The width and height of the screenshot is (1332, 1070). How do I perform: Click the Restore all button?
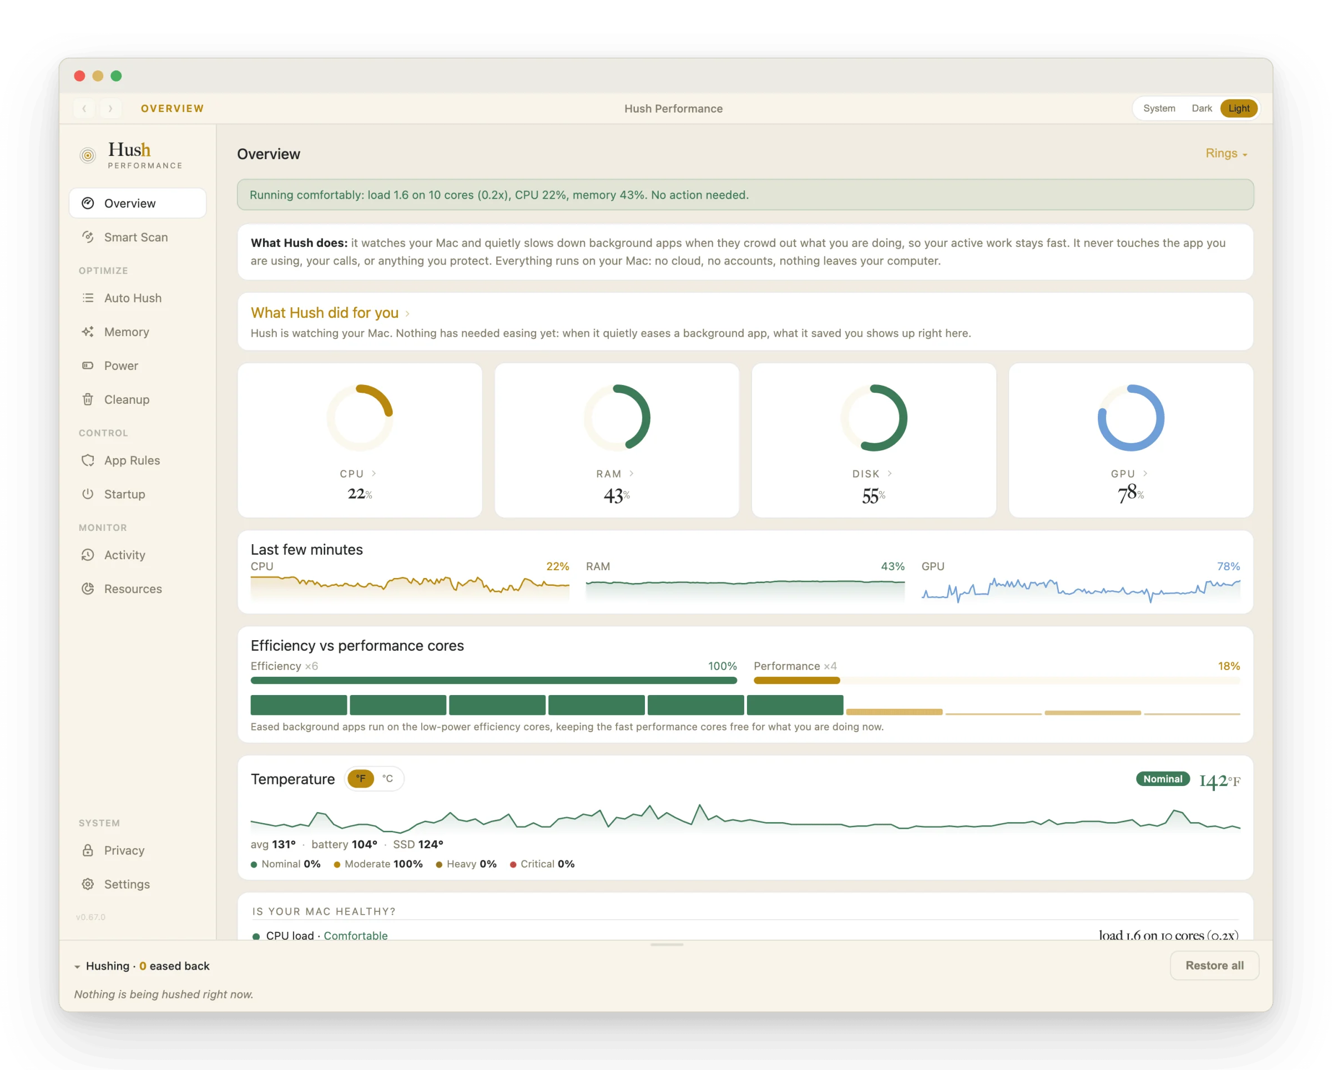click(x=1214, y=965)
